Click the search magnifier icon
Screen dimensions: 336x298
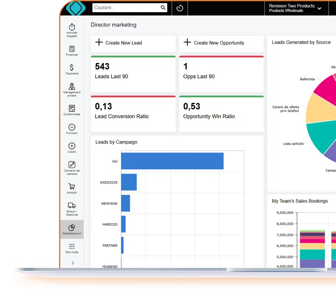(163, 8)
